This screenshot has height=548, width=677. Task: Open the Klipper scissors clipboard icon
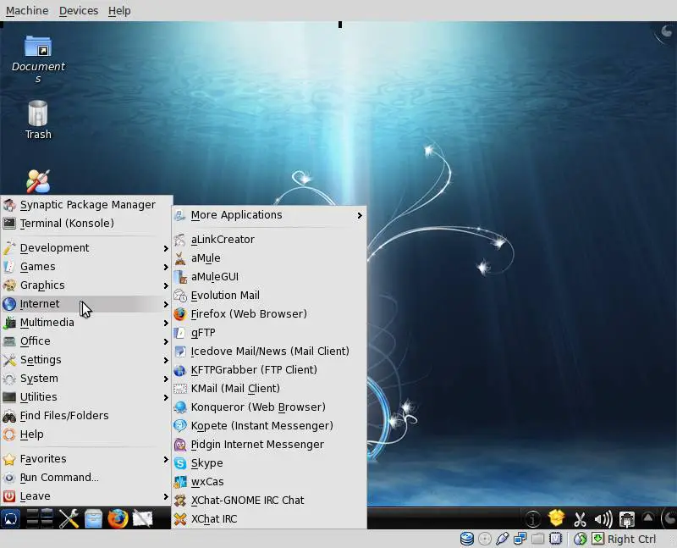click(580, 518)
